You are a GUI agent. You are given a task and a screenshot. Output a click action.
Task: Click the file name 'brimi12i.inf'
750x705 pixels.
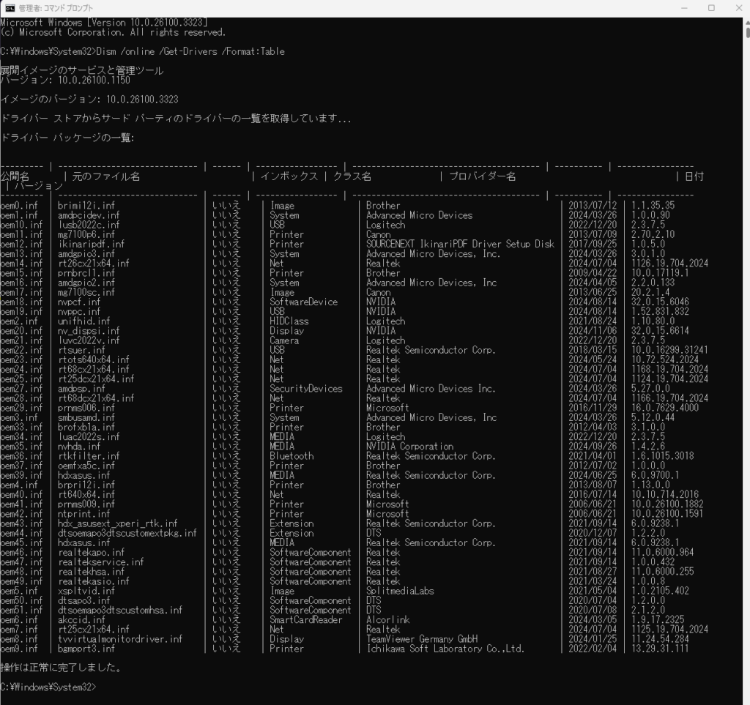[x=86, y=206]
